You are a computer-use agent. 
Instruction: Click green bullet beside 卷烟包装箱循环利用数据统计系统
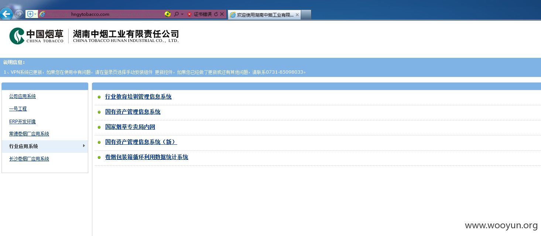(x=99, y=158)
